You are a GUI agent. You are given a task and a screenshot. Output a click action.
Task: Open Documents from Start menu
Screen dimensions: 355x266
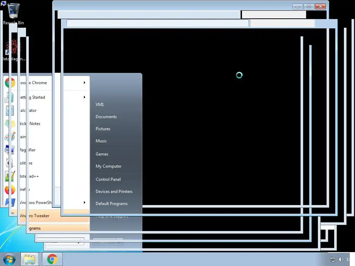[x=106, y=117]
